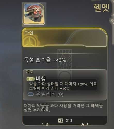Select the blue 유틸리티 slot icon
The width and height of the screenshot is (114, 129).
(x=30, y=94)
